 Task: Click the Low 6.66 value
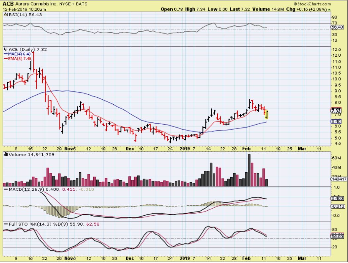(x=218, y=9)
